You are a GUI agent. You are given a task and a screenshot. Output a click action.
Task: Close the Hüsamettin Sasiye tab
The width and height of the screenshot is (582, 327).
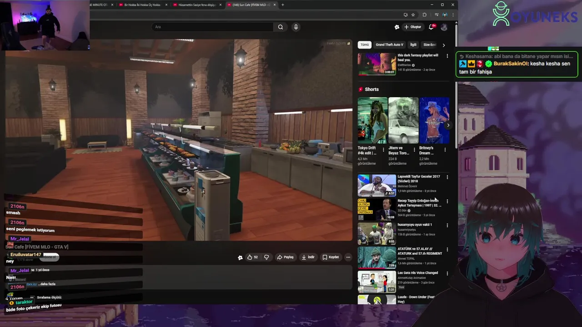(221, 5)
